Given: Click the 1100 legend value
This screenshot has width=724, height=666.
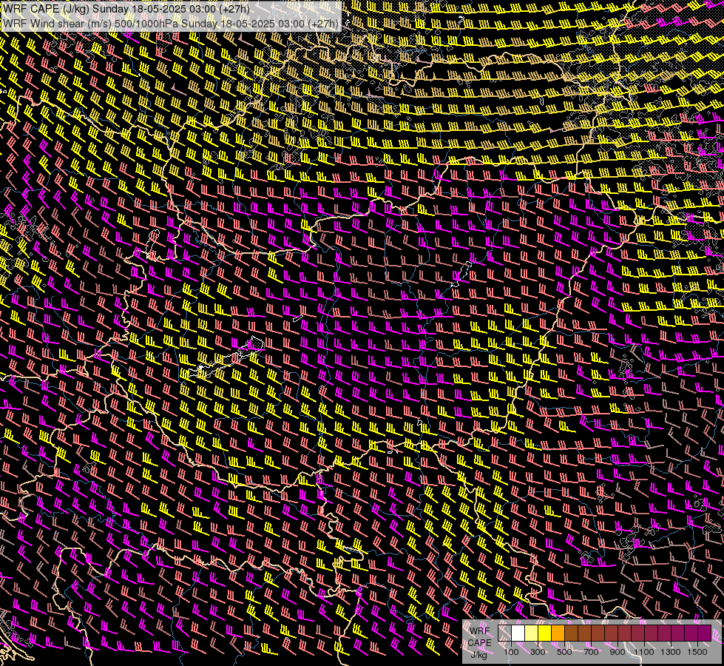Looking at the screenshot, I should (x=643, y=652).
